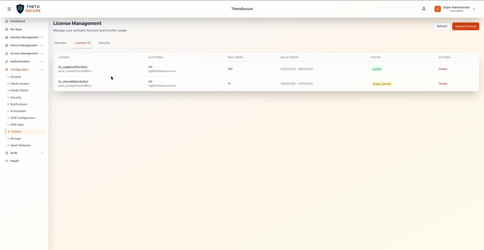Click the Configuration gear icon

pyautogui.click(x=7, y=69)
